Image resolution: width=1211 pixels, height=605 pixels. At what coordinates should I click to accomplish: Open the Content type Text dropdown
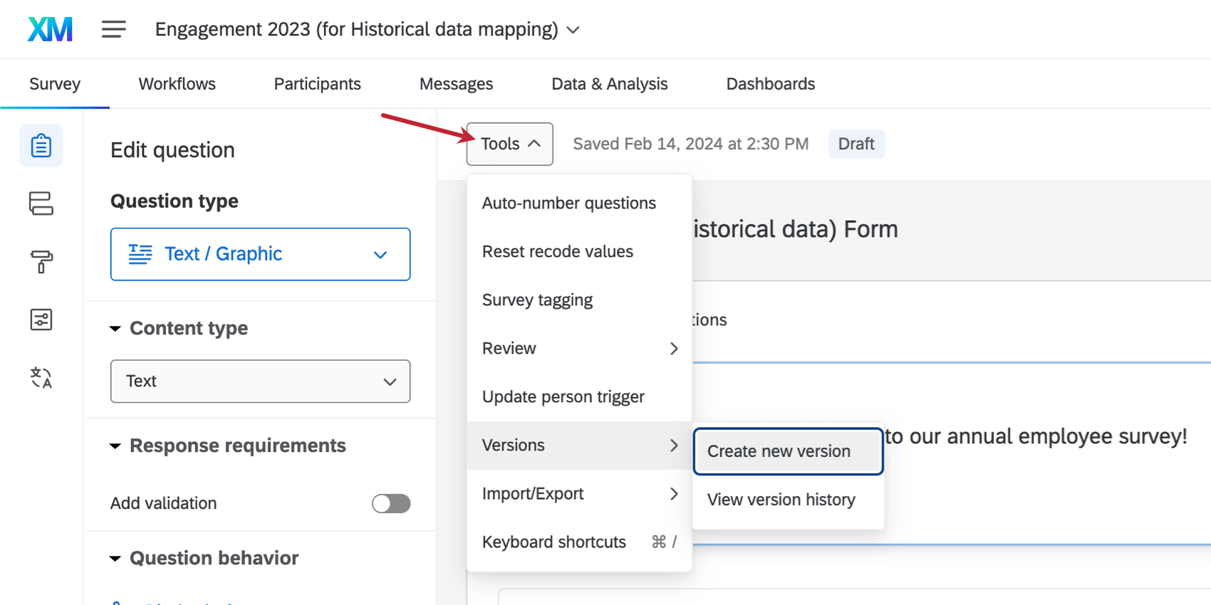pyautogui.click(x=260, y=382)
